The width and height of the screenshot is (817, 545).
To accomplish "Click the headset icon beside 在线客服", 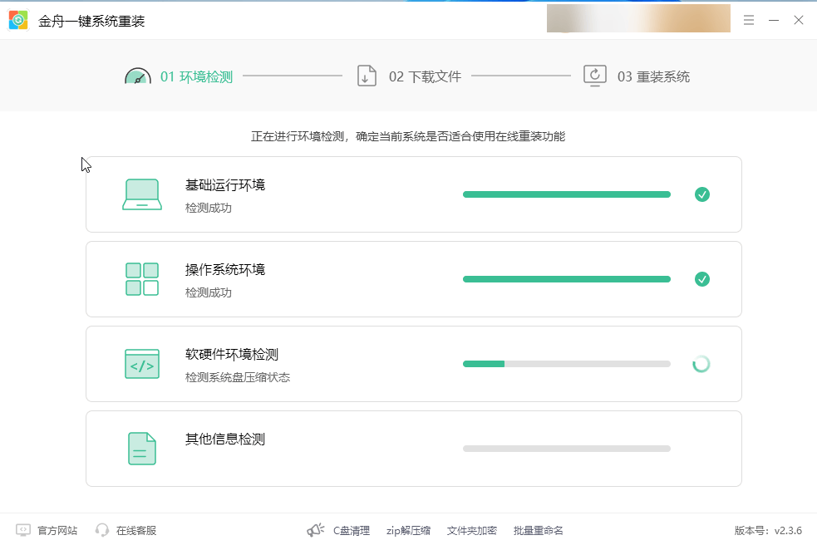I will pos(102,530).
